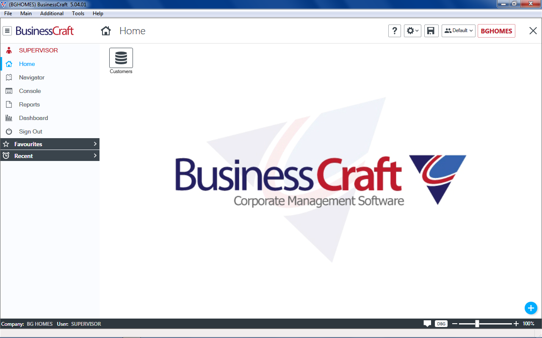This screenshot has width=542, height=338.
Task: Close the Home panel with the X icon
Action: tap(533, 30)
